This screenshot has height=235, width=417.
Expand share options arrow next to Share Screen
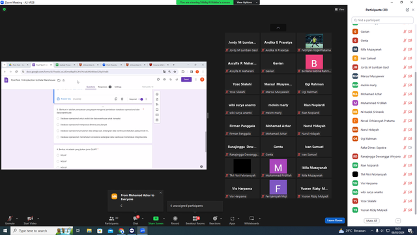[164, 219]
